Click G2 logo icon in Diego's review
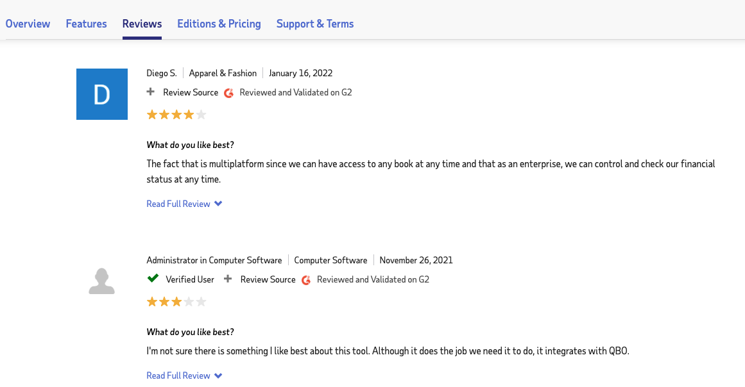 [229, 93]
